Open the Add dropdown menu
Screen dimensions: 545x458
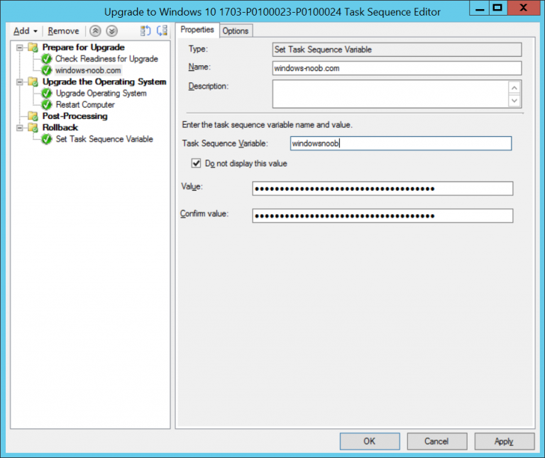point(26,31)
